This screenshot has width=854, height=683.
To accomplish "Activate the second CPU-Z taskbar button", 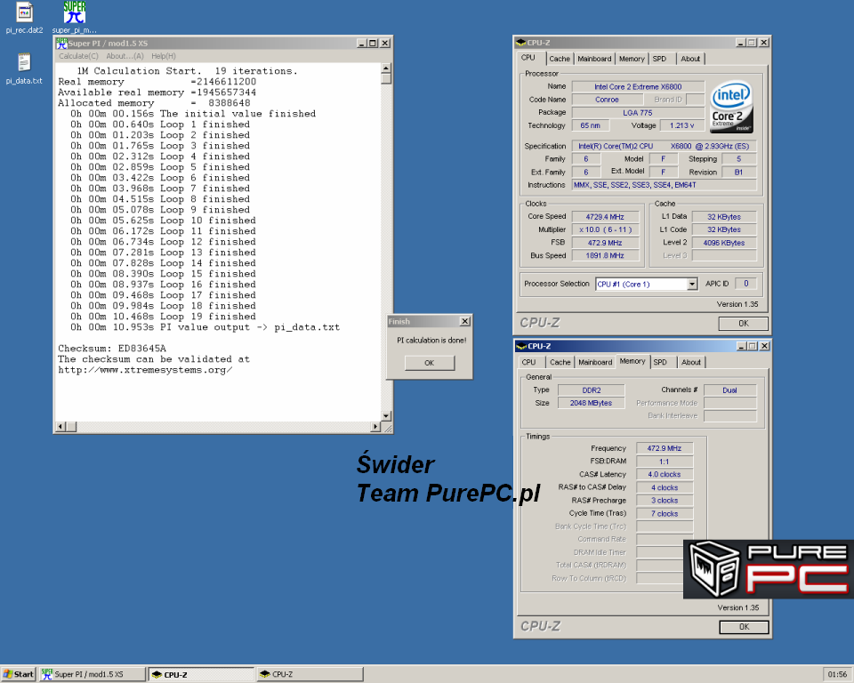I will pyautogui.click(x=310, y=674).
